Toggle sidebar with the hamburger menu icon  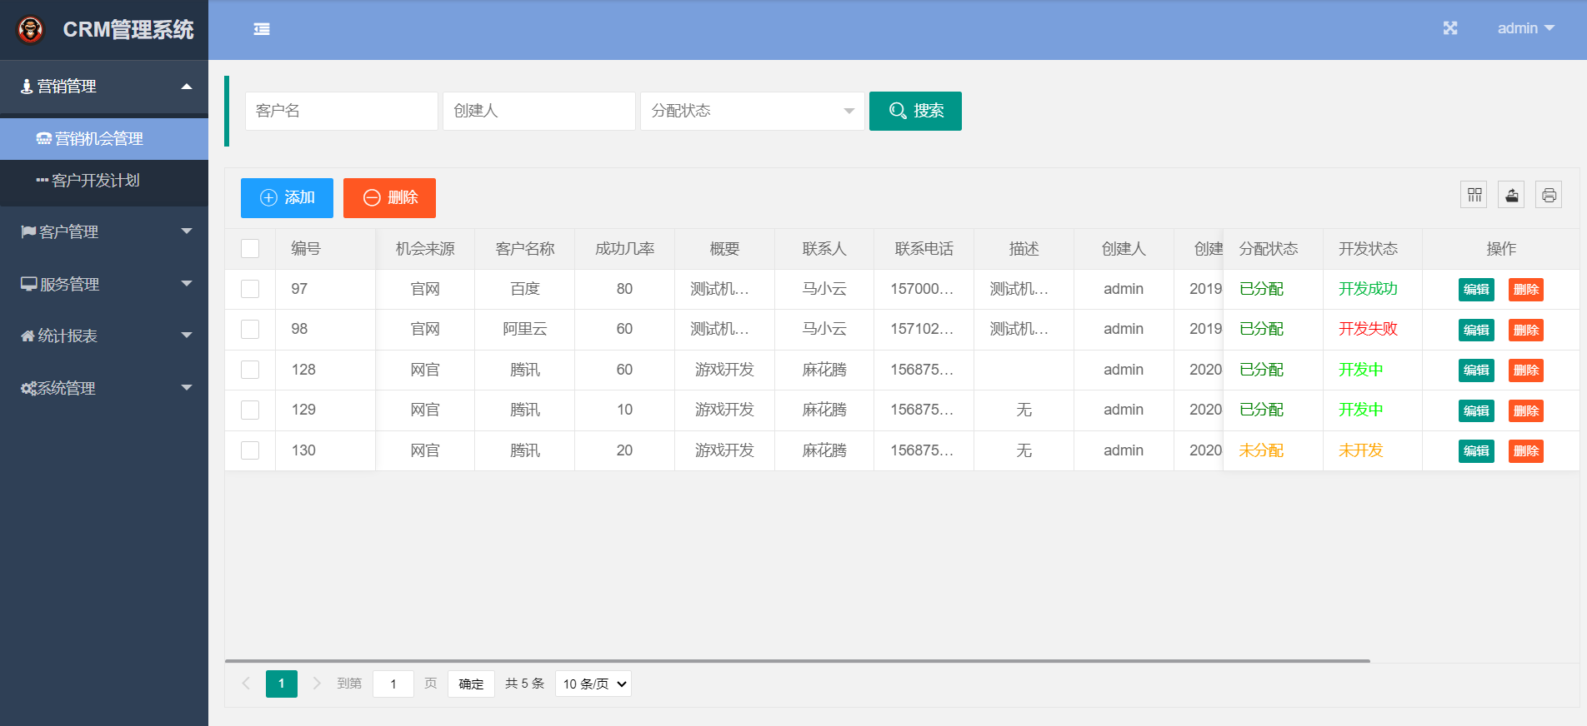(262, 29)
